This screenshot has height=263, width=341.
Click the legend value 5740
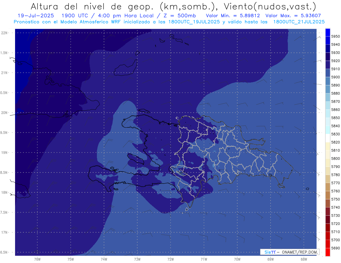[335, 207]
